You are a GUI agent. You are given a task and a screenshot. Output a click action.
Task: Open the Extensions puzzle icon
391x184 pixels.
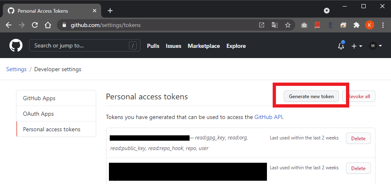click(357, 25)
